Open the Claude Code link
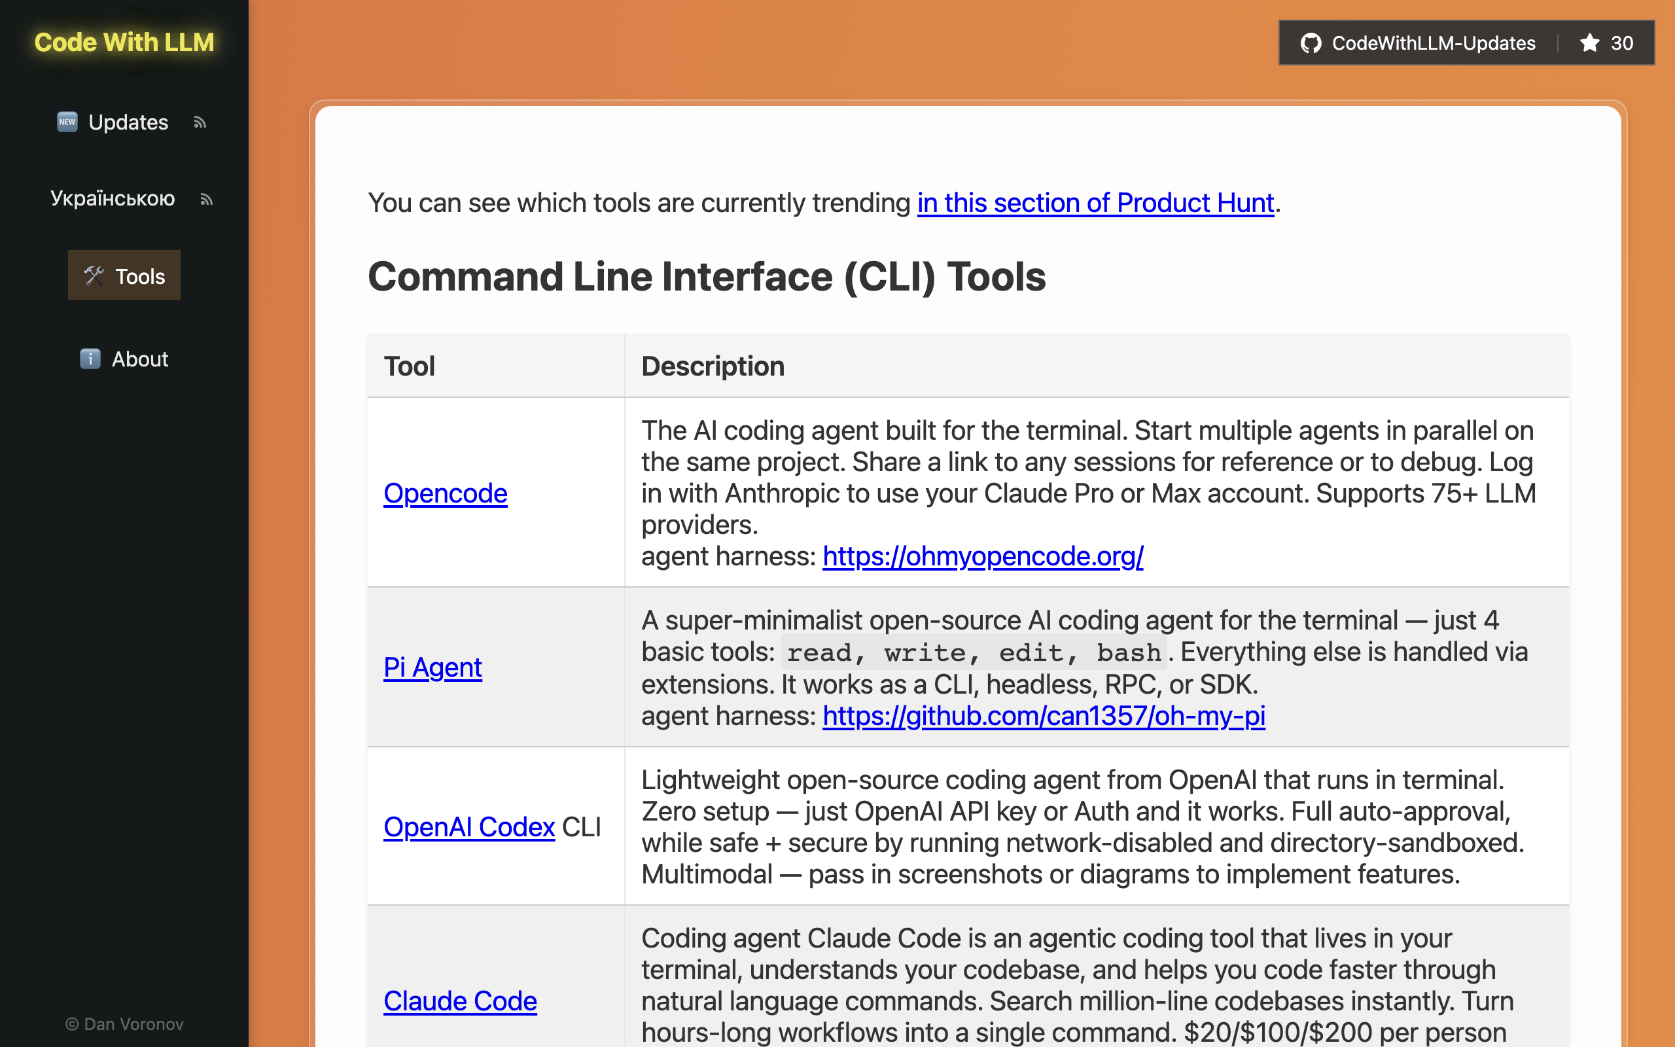Viewport: 1675px width, 1047px height. (459, 1001)
